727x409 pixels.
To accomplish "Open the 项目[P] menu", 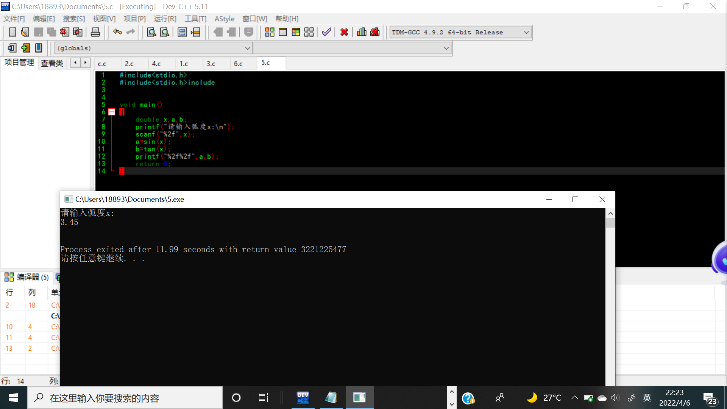I will pyautogui.click(x=135, y=19).
